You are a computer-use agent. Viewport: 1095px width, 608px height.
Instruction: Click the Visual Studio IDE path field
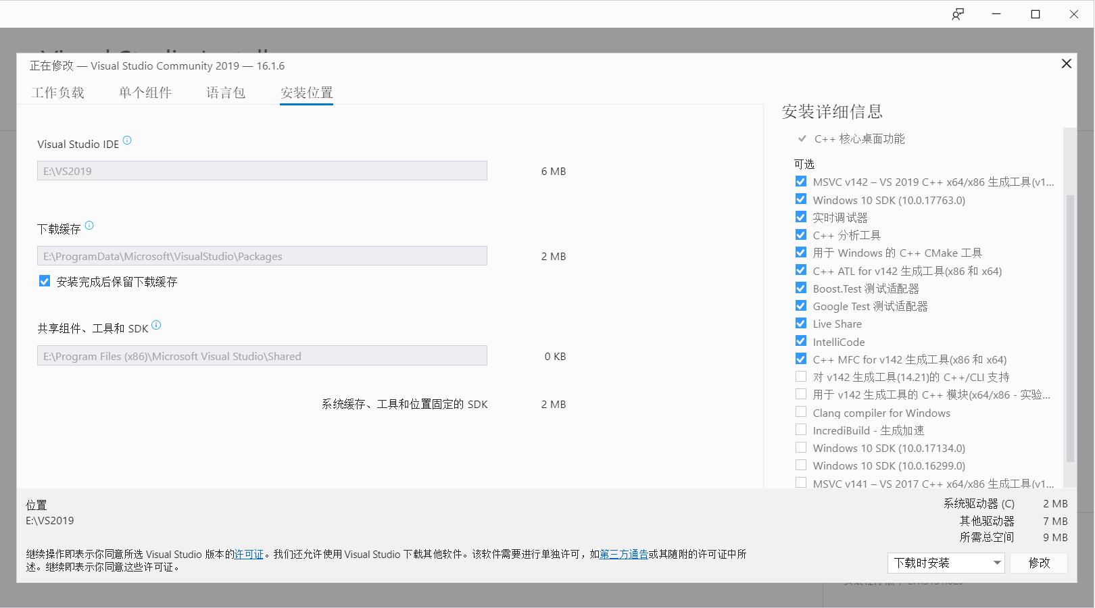click(262, 171)
